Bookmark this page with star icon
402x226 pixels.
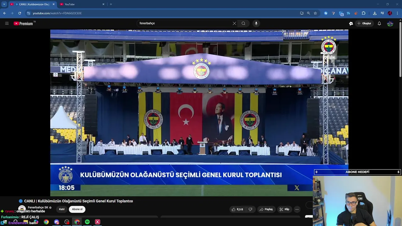315,13
